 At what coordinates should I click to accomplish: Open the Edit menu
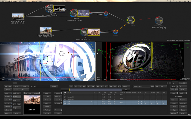point(25,1)
